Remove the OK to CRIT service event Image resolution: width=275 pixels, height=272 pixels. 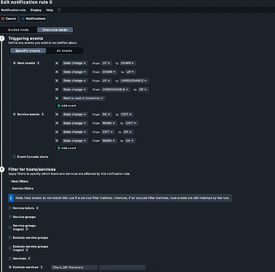point(57,114)
